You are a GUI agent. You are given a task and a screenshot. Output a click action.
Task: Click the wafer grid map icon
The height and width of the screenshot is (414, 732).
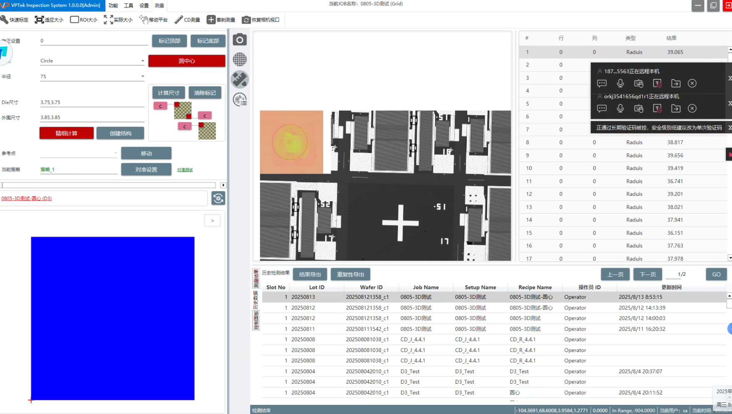click(x=239, y=59)
